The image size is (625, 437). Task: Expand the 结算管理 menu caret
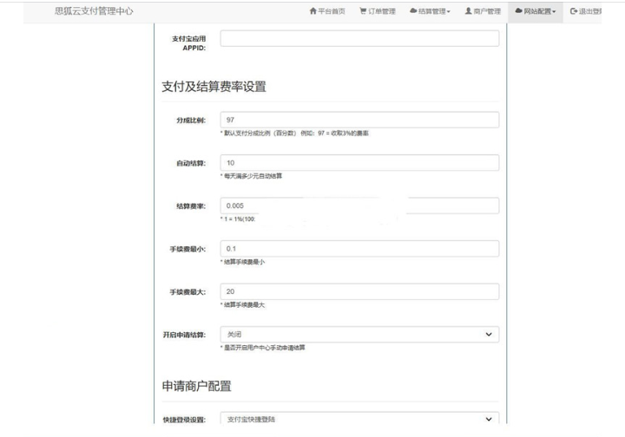449,12
